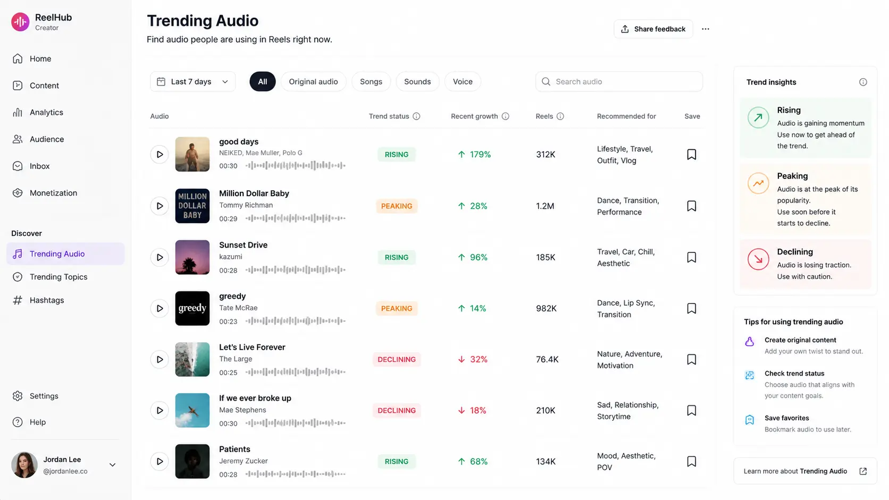
Task: Open the three-dot more options menu
Action: coord(706,29)
